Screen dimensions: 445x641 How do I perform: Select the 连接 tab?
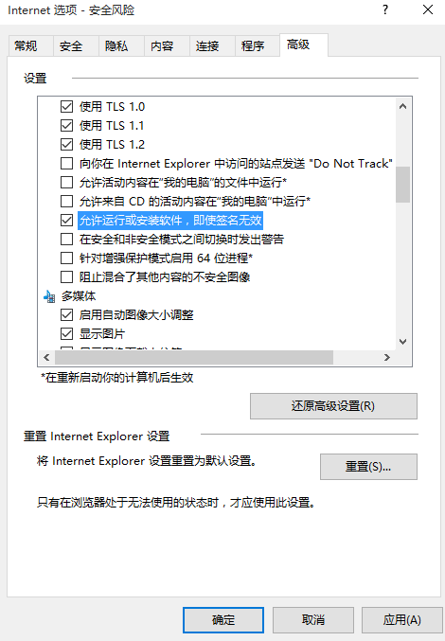tap(207, 46)
